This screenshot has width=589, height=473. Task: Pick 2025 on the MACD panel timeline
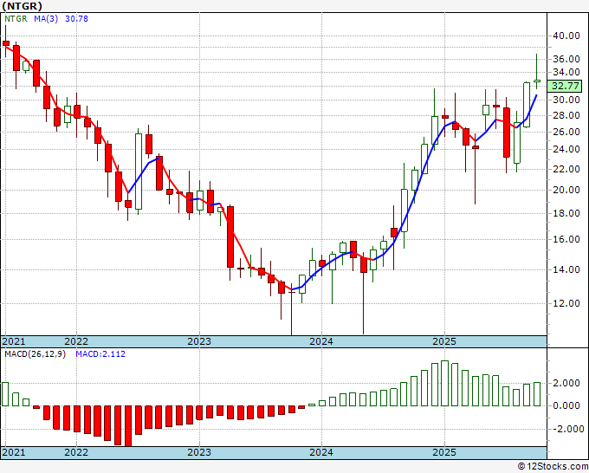coord(444,452)
